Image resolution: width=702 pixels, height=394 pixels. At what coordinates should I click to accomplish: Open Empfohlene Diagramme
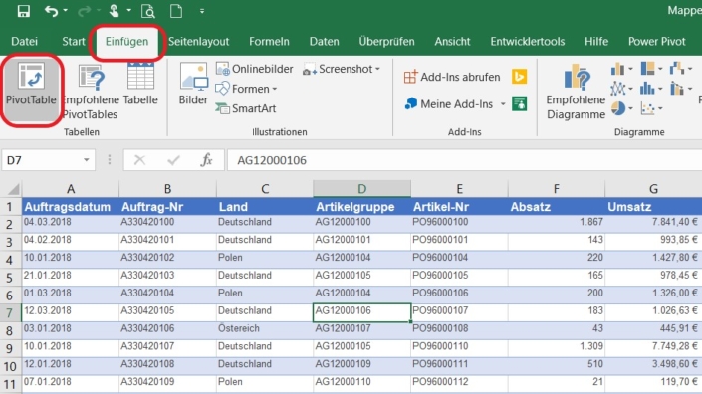[576, 92]
